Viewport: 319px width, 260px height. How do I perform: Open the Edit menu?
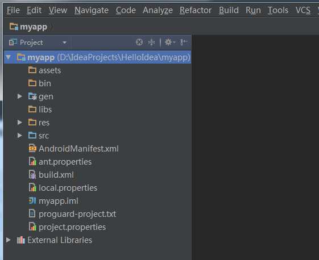[x=34, y=10]
